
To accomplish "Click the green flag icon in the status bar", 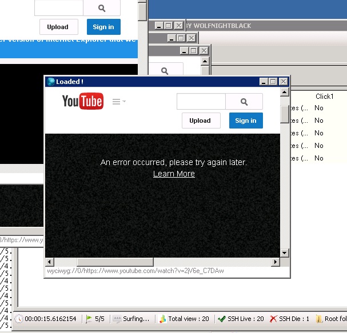I will (x=89, y=319).
